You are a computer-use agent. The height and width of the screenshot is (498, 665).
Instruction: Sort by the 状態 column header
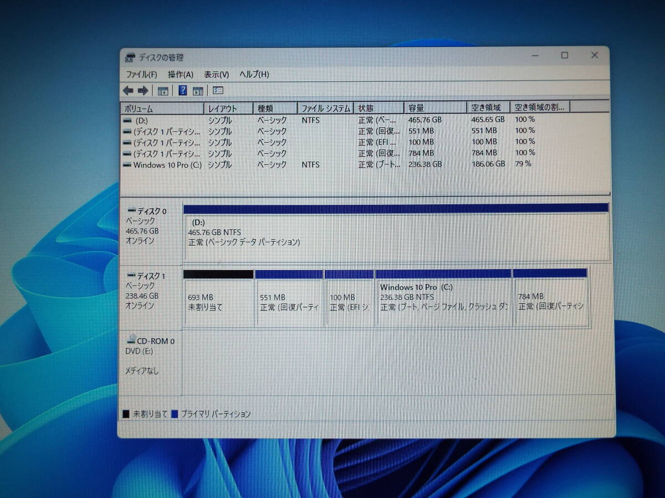[x=378, y=108]
